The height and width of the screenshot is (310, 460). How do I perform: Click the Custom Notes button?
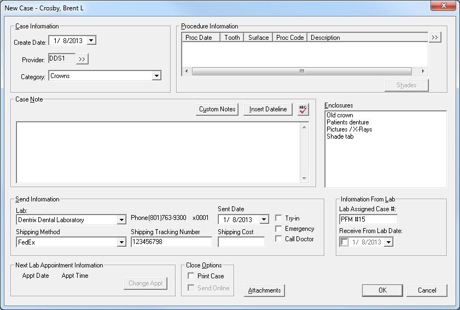click(217, 109)
